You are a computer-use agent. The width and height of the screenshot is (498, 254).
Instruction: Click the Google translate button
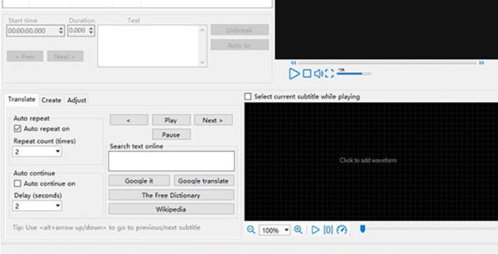pyautogui.click(x=204, y=181)
